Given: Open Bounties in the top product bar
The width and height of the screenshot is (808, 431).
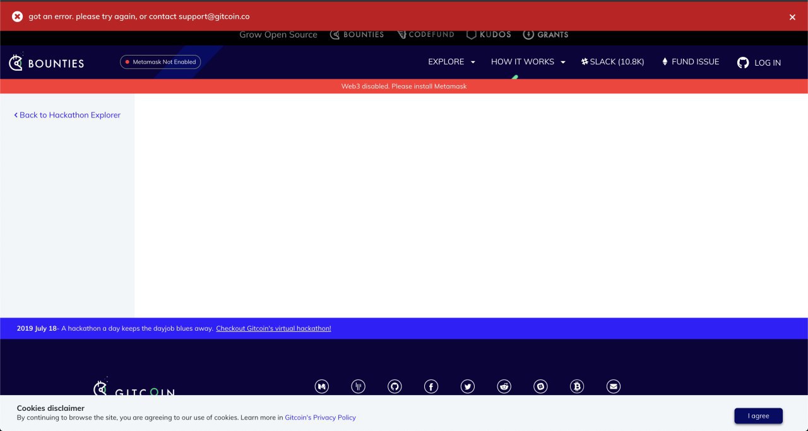Looking at the screenshot, I should (357, 35).
